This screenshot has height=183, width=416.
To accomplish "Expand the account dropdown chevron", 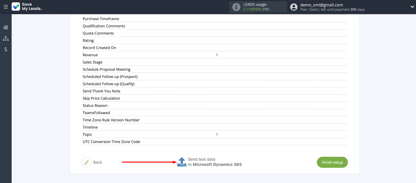I will [412, 7].
